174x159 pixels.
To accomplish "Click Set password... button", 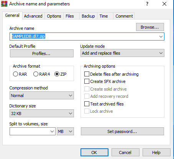I will click(x=122, y=131).
